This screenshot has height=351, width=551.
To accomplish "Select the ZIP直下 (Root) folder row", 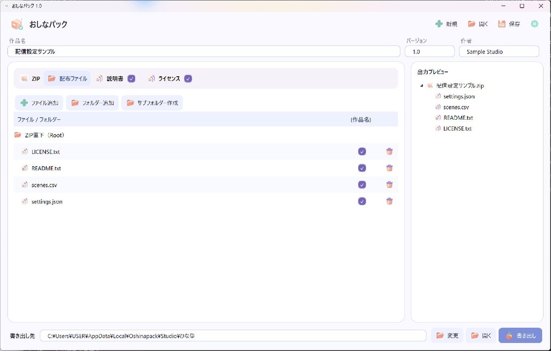I will click(206, 135).
